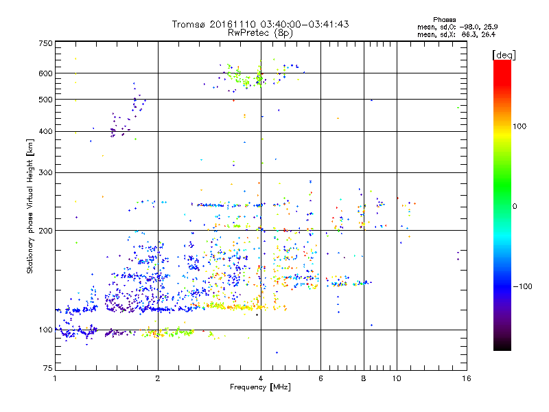Click the y-axis '500' tick label
The image size is (549, 412).
pos(45,100)
